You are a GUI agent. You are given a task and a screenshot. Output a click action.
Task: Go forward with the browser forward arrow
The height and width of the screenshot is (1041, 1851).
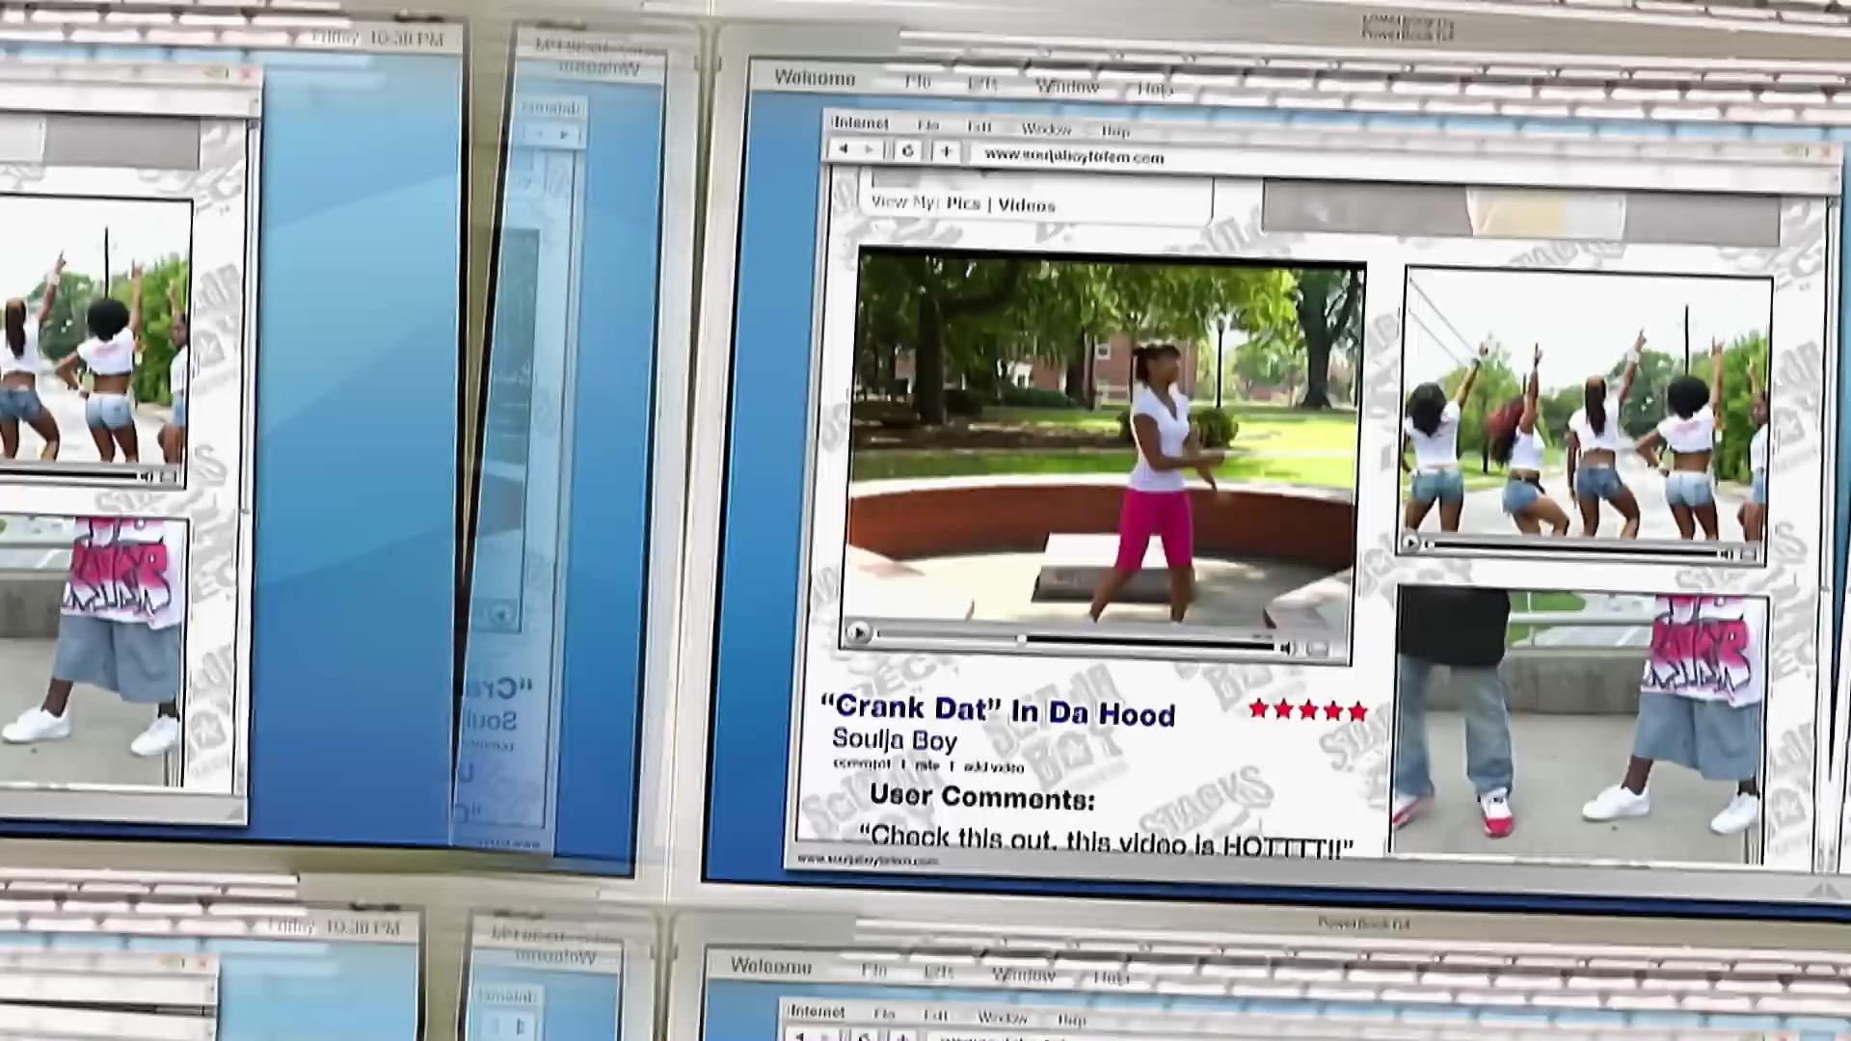click(871, 150)
